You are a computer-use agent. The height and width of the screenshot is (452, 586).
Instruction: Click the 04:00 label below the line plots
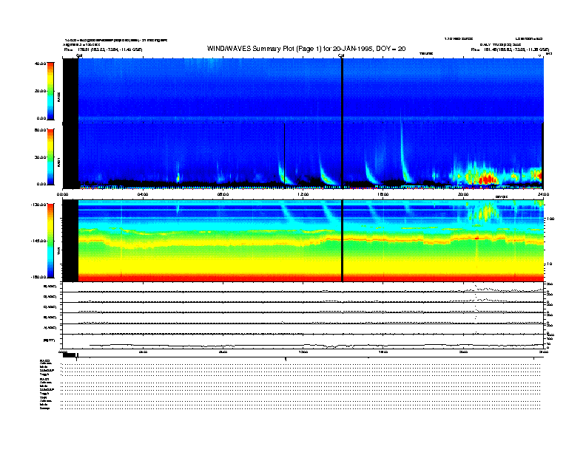143,352
